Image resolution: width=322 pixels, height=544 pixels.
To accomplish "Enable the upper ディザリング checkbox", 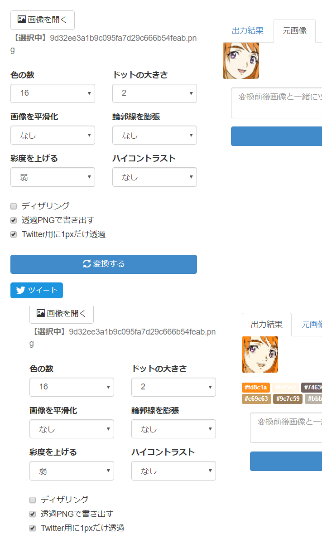I will 14,206.
